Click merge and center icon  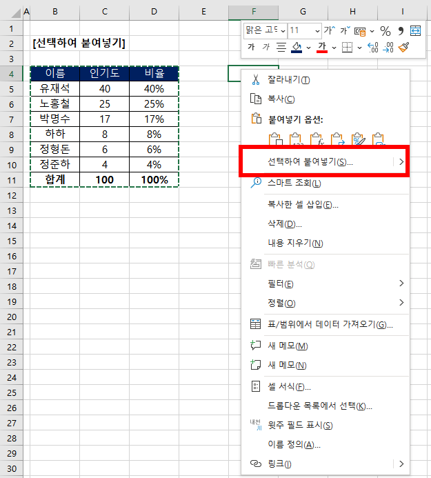coord(415,31)
